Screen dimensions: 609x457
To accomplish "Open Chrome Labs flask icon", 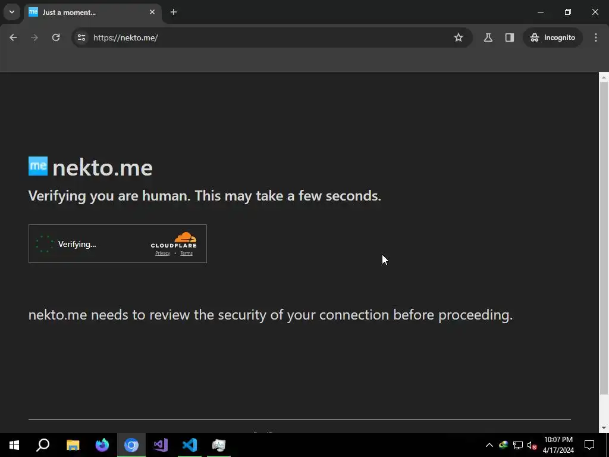I will pos(488,37).
